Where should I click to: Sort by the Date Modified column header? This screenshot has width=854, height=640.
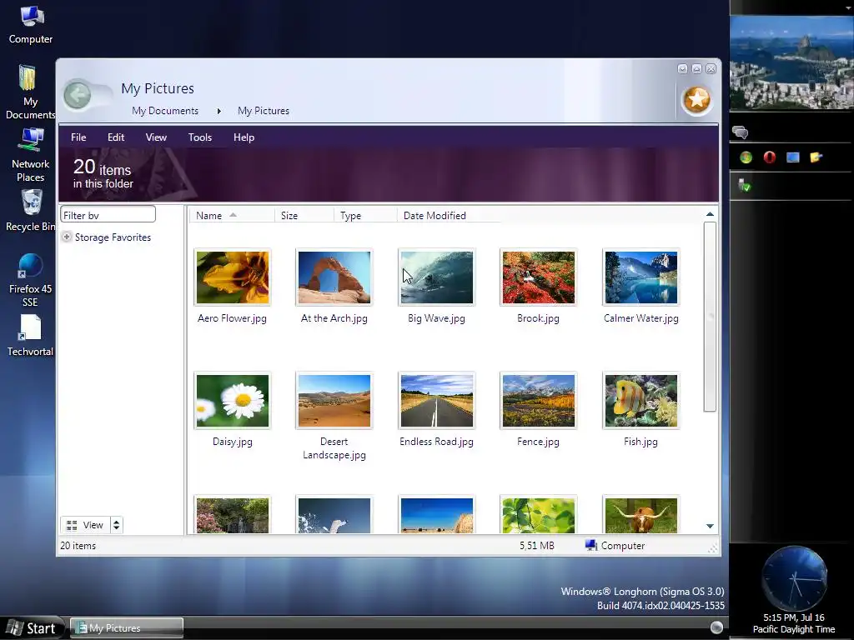[x=449, y=216]
